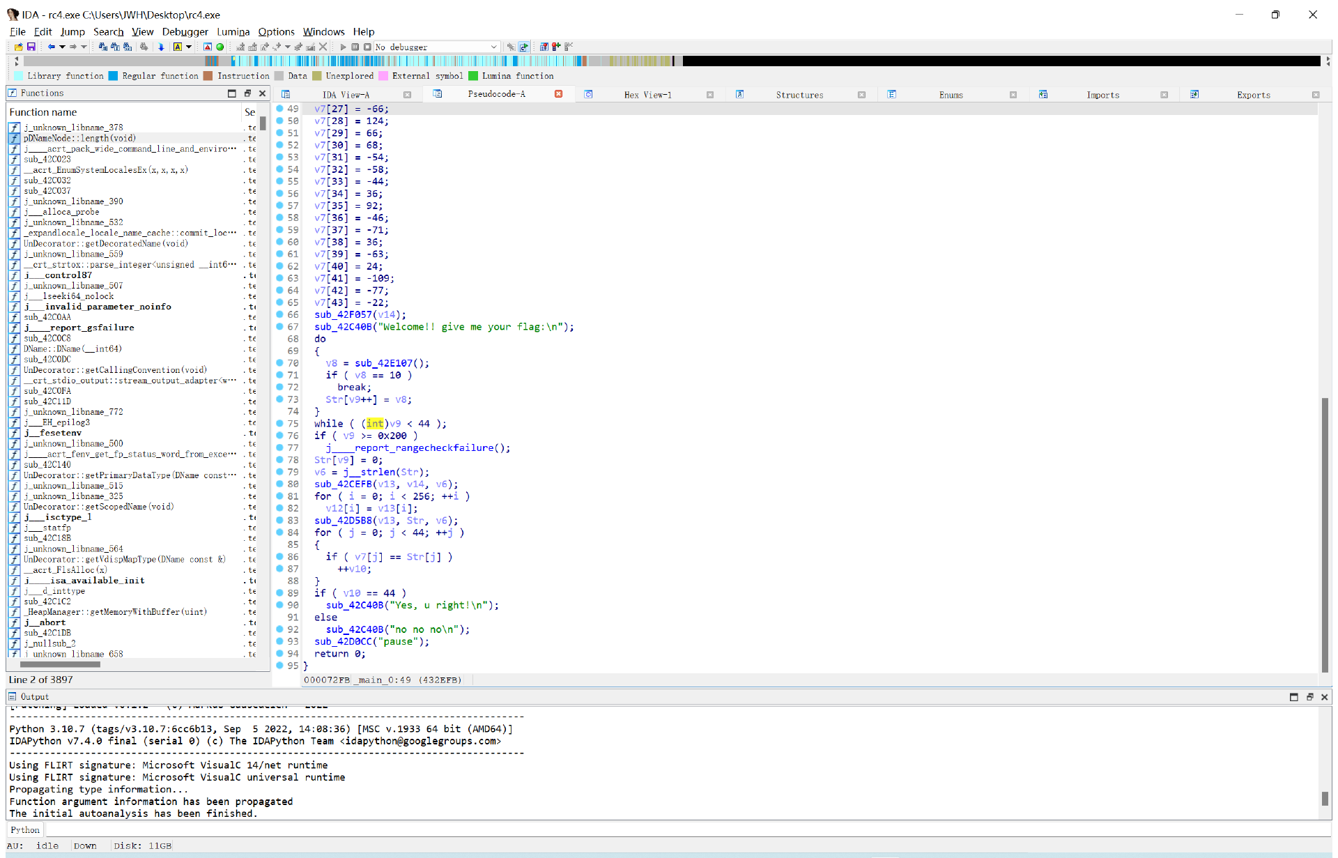Click the Regular function color swatch
The image size is (1338, 858).
[x=113, y=76]
